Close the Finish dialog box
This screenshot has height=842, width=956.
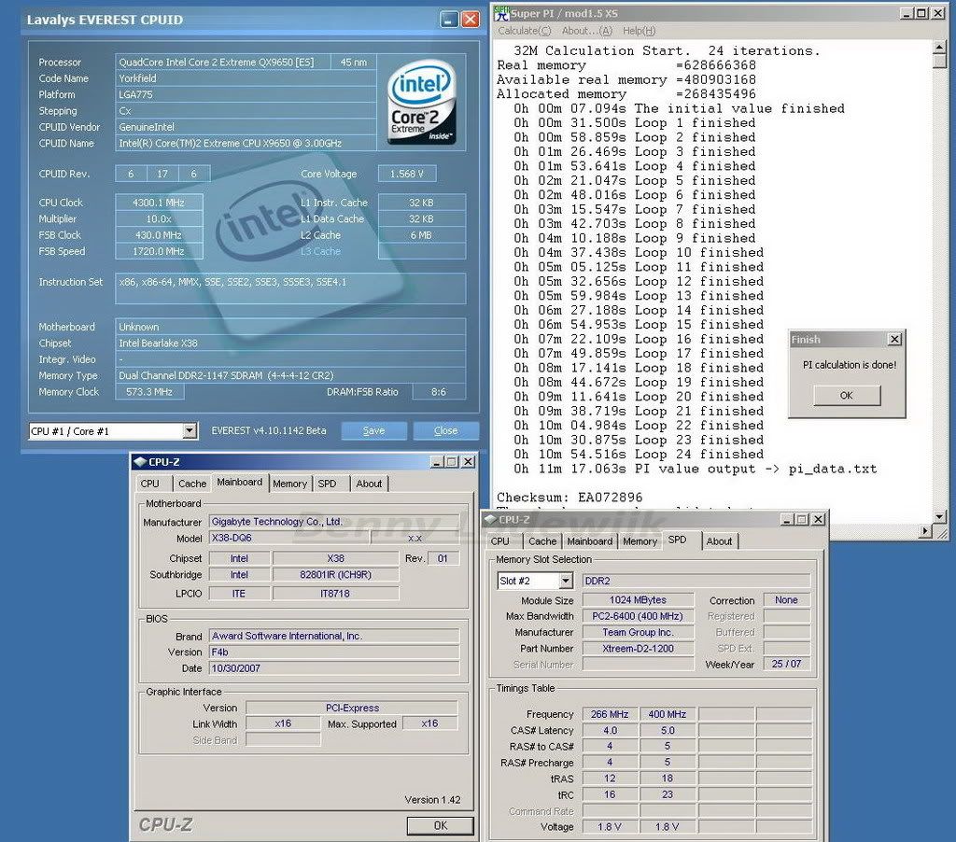(894, 339)
